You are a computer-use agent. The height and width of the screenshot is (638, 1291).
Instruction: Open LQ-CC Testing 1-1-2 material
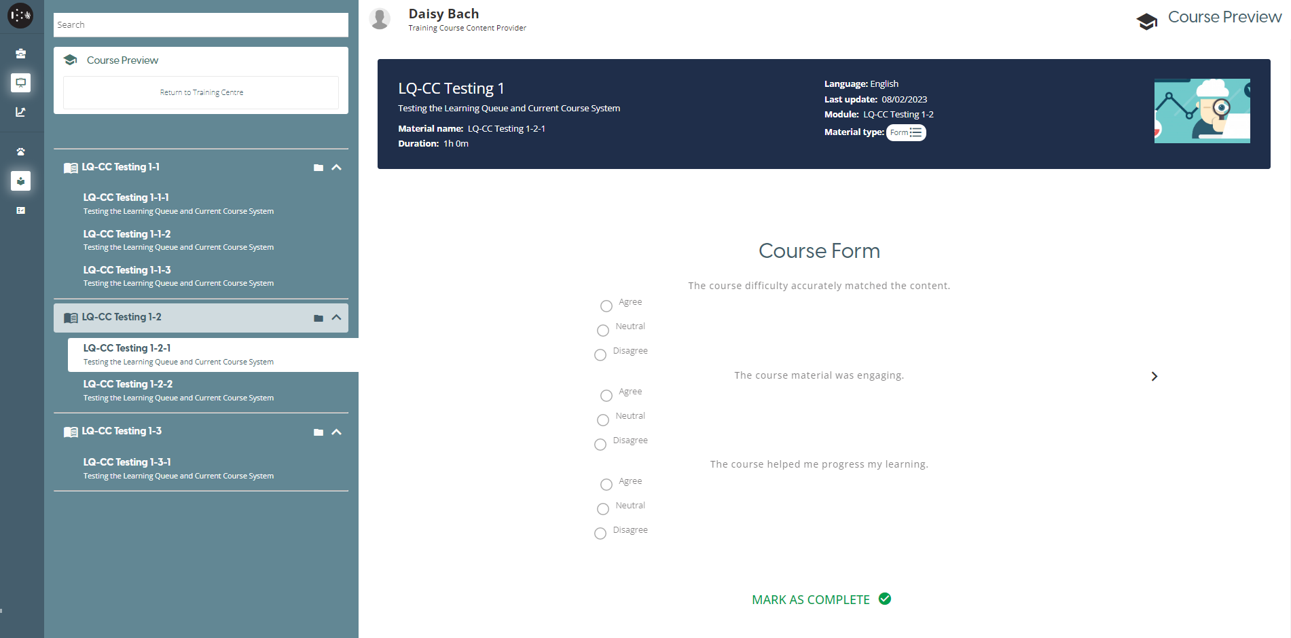click(127, 234)
